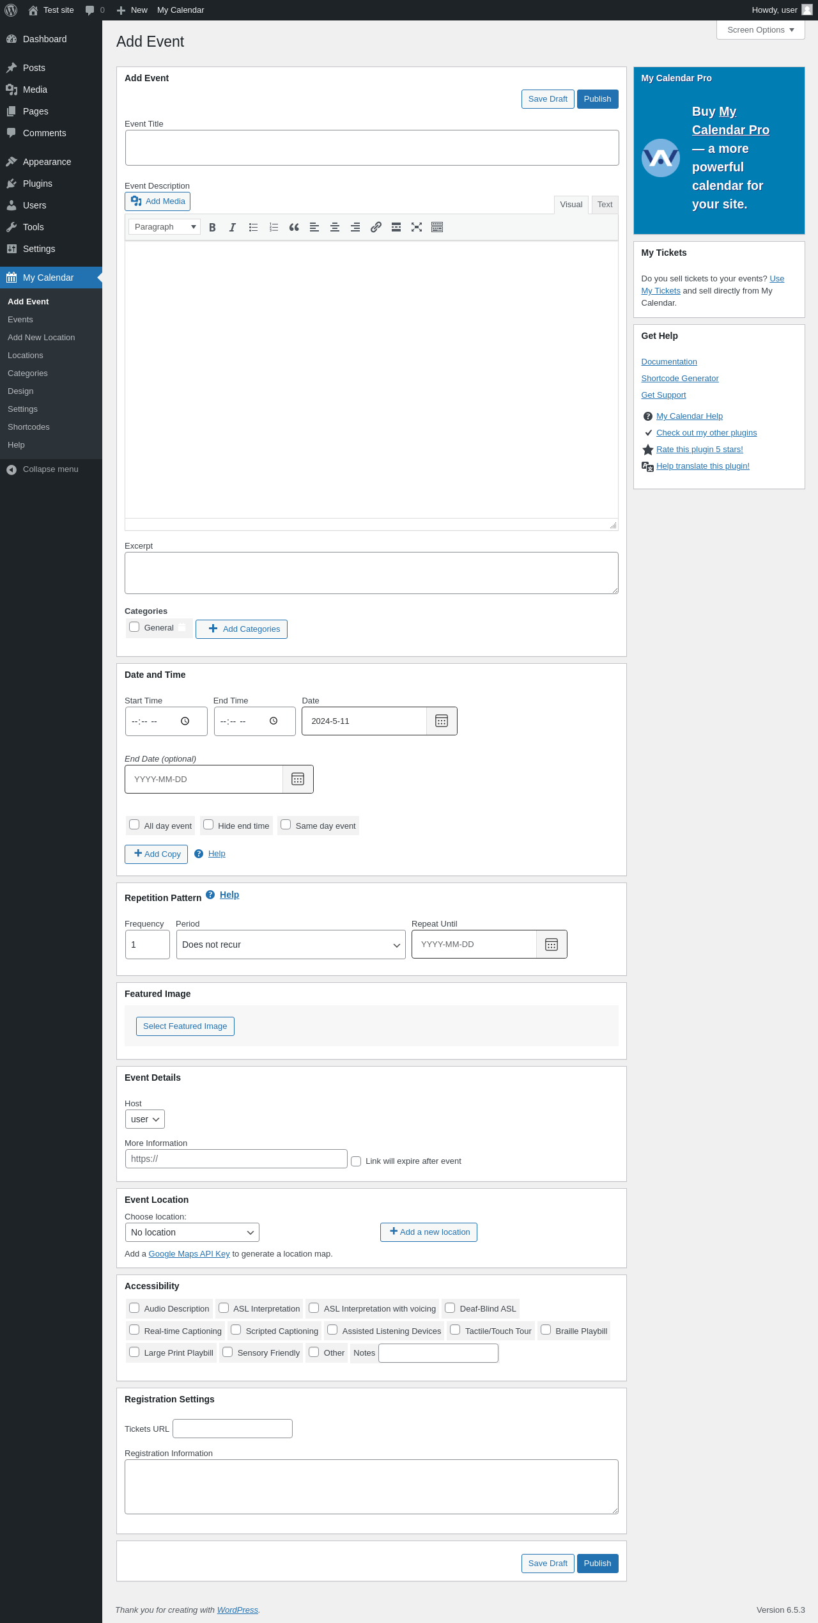
Task: Click the Event Title input field
Action: click(x=372, y=148)
